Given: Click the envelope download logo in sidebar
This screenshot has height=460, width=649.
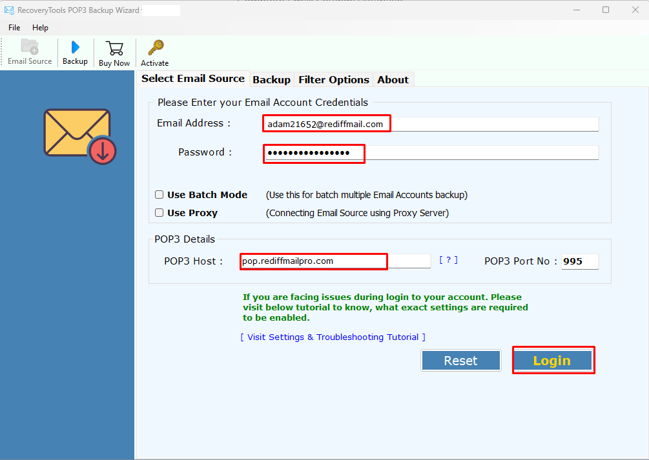Looking at the screenshot, I should click(x=80, y=137).
